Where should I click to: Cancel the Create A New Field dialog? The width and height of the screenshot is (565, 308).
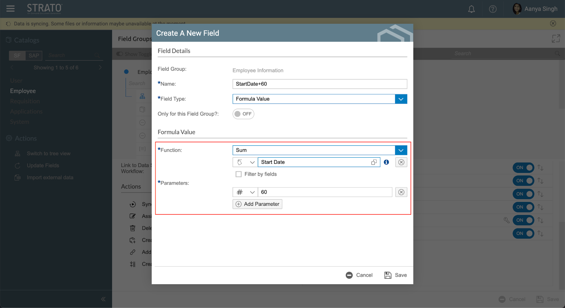pyautogui.click(x=359, y=275)
